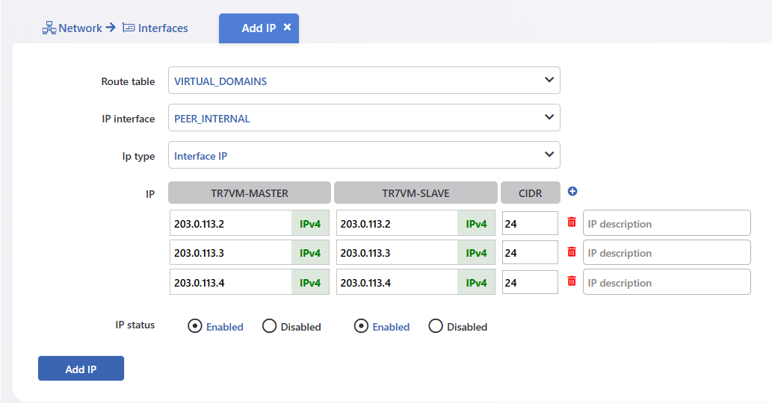Image resolution: width=772 pixels, height=403 pixels.
Task: Select Disabled for TR7VM-MASTER IP status
Action: tap(269, 326)
